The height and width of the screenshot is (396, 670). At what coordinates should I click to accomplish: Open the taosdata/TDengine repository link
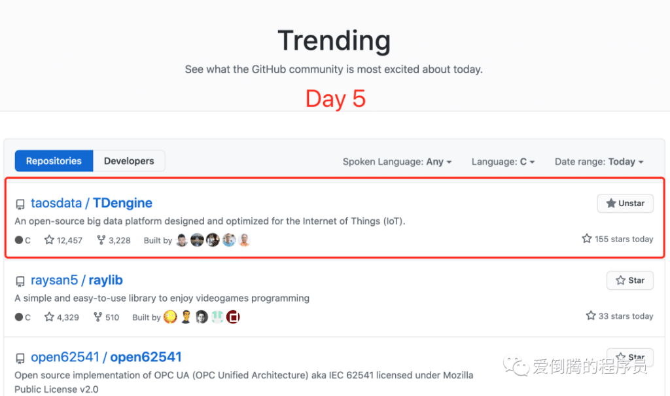(x=92, y=203)
